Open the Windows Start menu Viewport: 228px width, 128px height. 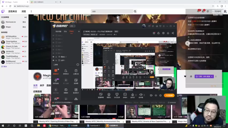(3, 125)
